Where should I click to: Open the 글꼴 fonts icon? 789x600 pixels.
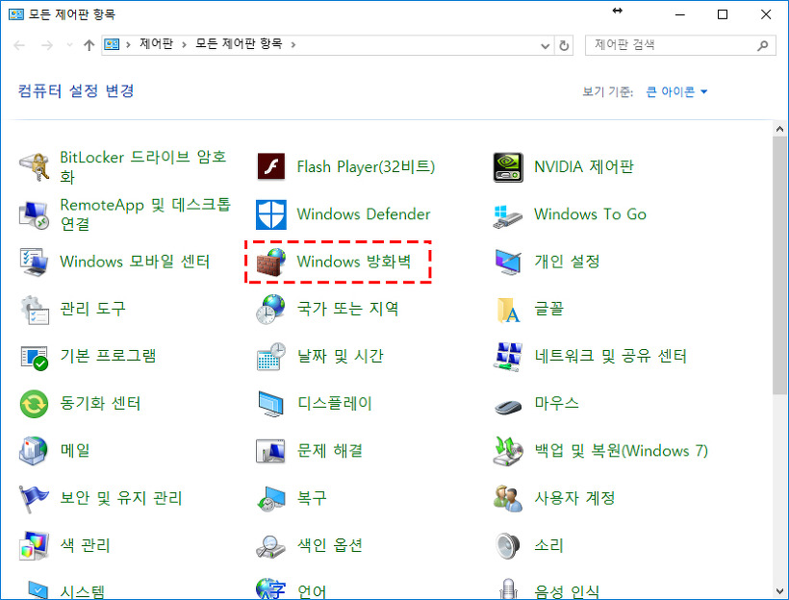508,310
